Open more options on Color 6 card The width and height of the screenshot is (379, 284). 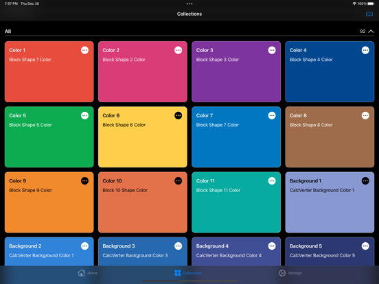click(178, 115)
